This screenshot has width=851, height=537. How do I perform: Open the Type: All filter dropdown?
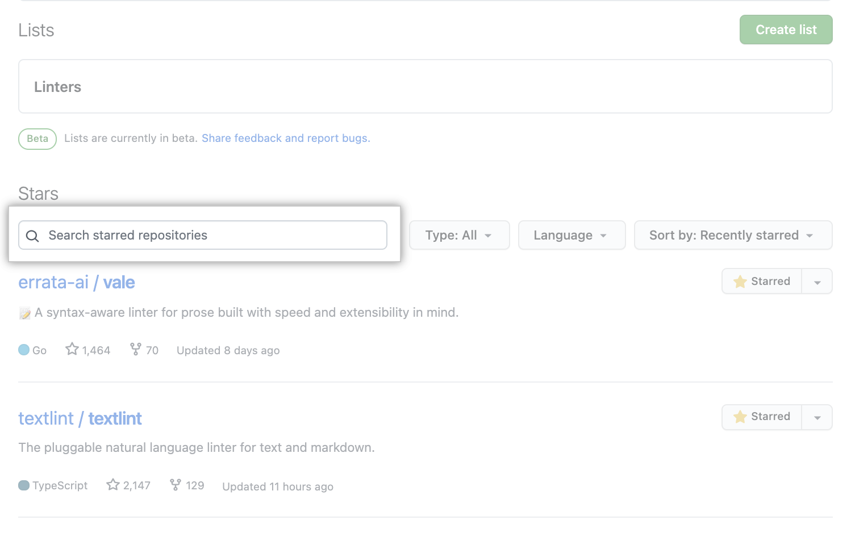pos(460,235)
